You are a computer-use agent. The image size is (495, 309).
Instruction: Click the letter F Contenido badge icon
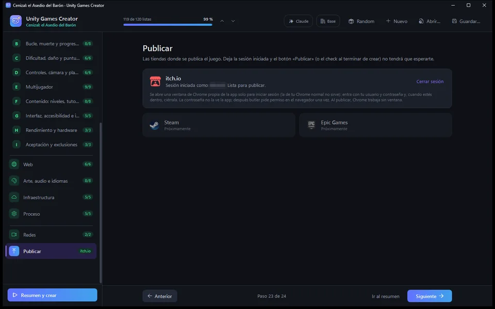click(16, 101)
